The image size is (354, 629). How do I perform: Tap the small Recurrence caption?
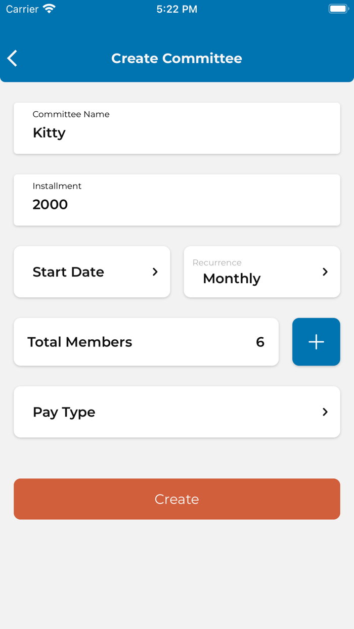(217, 263)
